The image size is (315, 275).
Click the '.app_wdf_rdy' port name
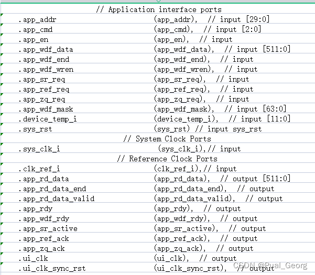coord(44,218)
